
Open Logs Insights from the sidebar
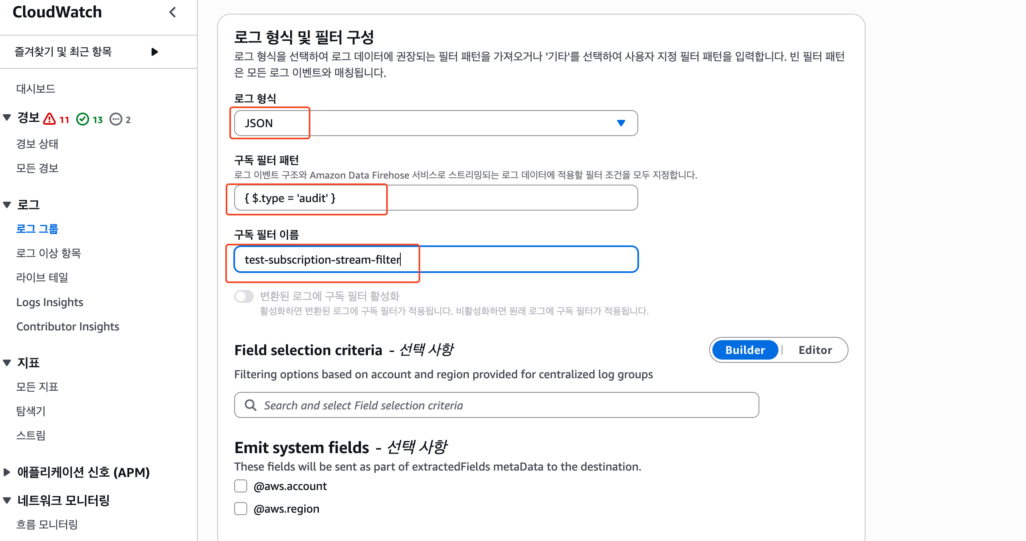point(49,302)
